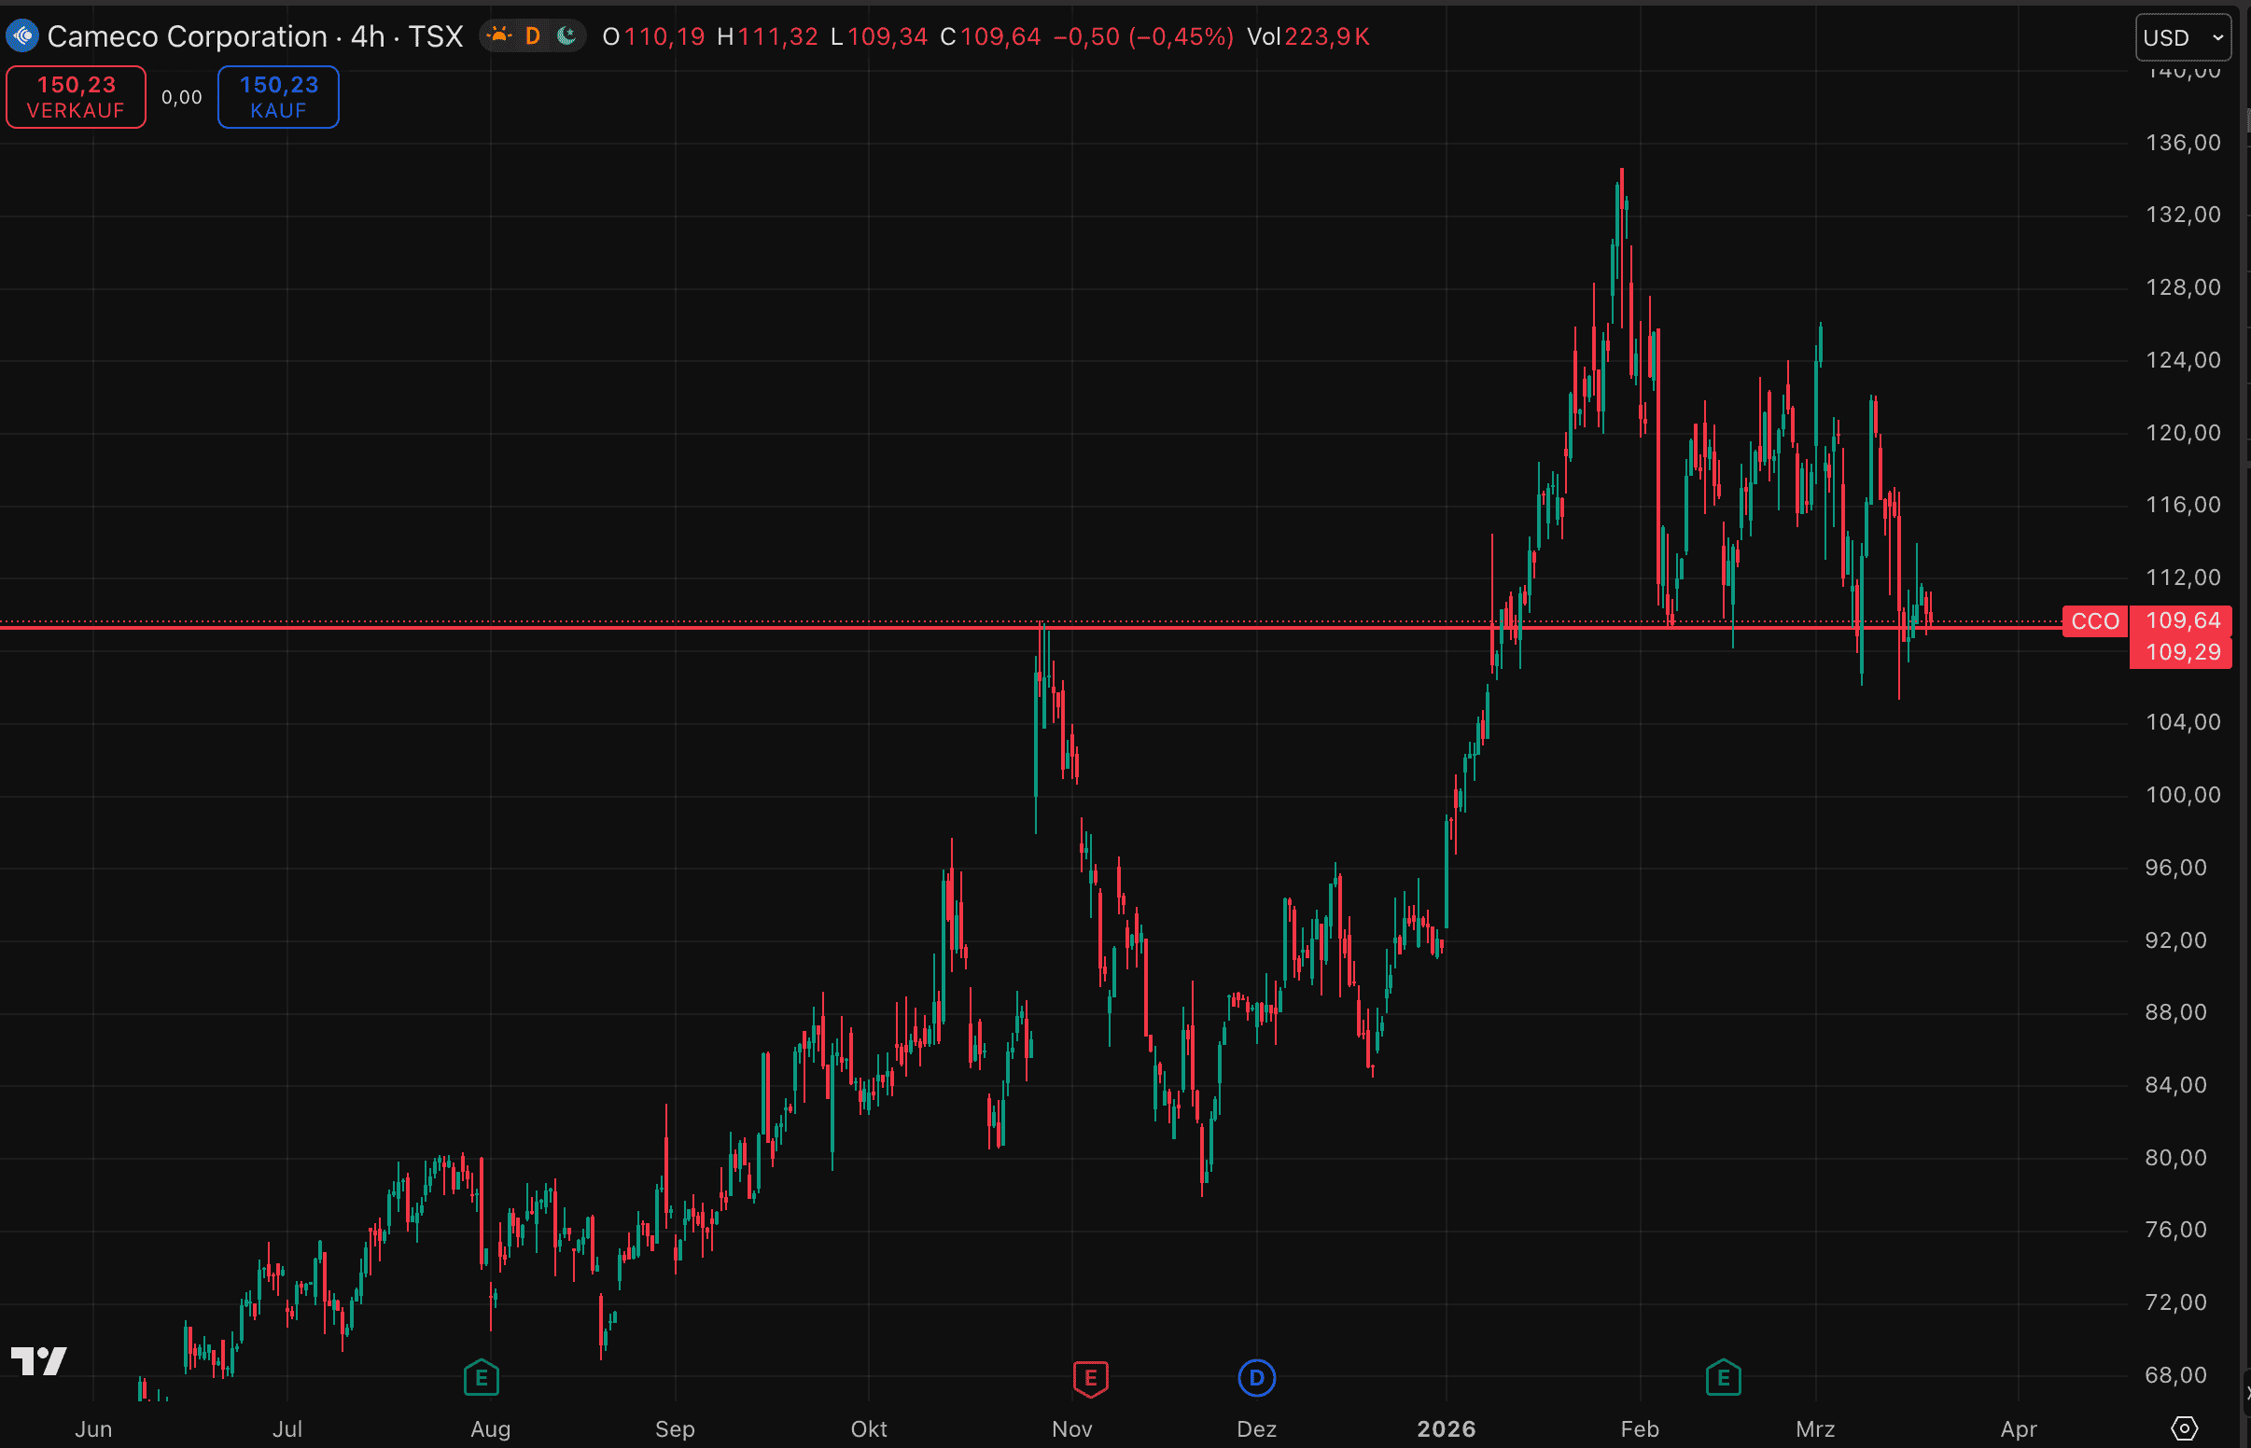Click the orange D delayed-data indicator
Screen dimensions: 2251x1448
[x=532, y=36]
